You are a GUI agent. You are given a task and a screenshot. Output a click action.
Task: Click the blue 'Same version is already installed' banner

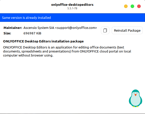(73, 18)
